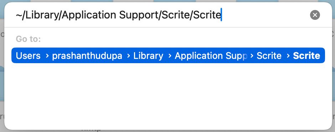Image resolution: width=335 pixels, height=132 pixels.
Task: Pick the truncated Application Supp segment
Action: pos(211,56)
